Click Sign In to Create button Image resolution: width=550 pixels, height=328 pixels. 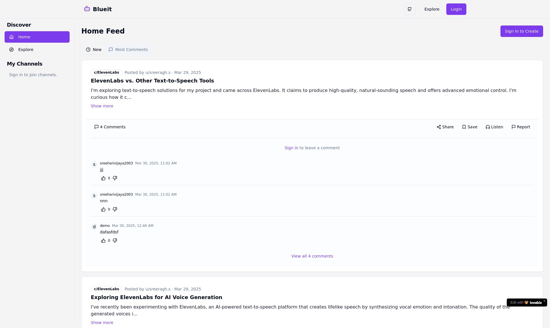coord(521,31)
